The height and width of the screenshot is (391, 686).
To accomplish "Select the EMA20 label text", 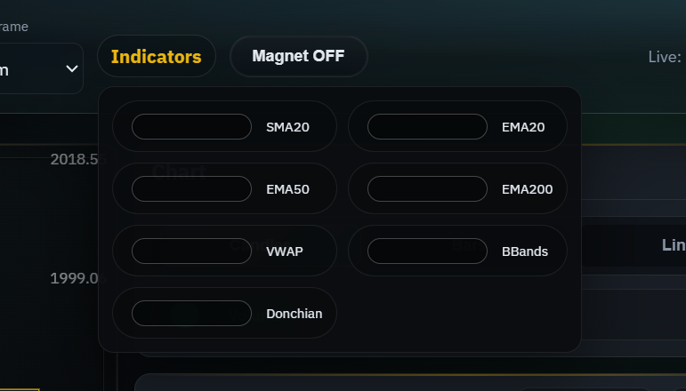I will pos(523,127).
